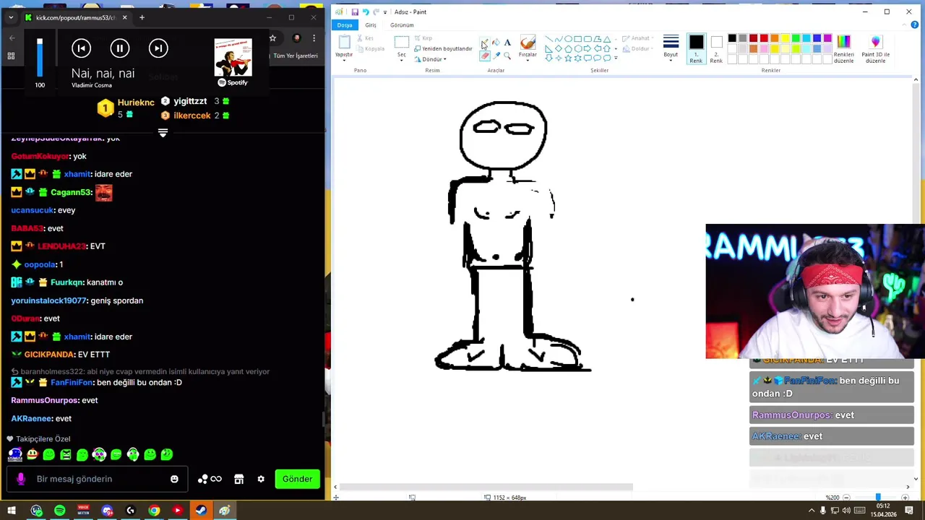
Task: Choose the oval shape in Şekiller
Action: (x=568, y=39)
